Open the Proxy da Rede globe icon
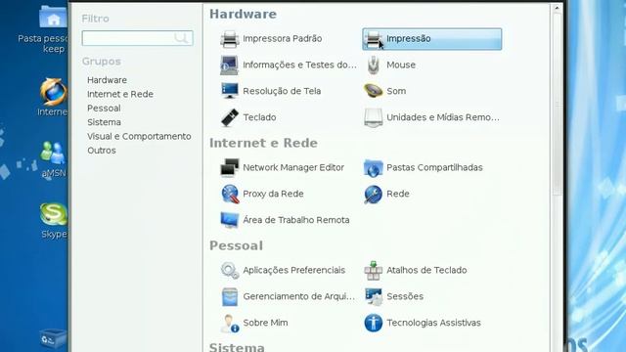The width and height of the screenshot is (626, 352). pos(230,194)
